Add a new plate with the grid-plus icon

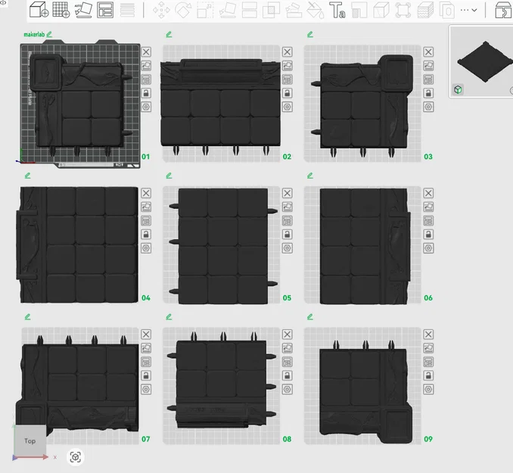click(61, 10)
